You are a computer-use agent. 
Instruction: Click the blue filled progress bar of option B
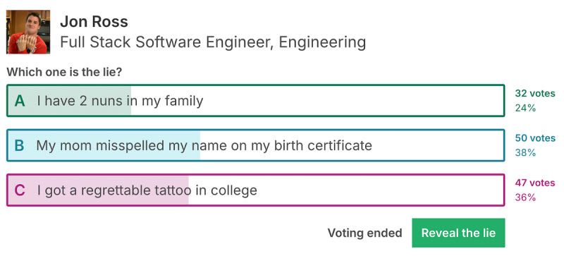pyautogui.click(x=104, y=145)
